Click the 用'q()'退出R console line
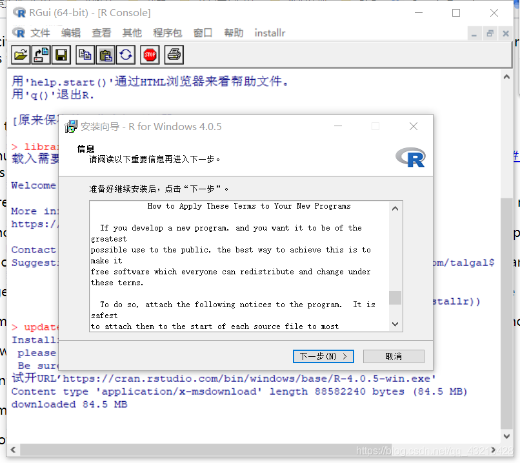 click(53, 95)
